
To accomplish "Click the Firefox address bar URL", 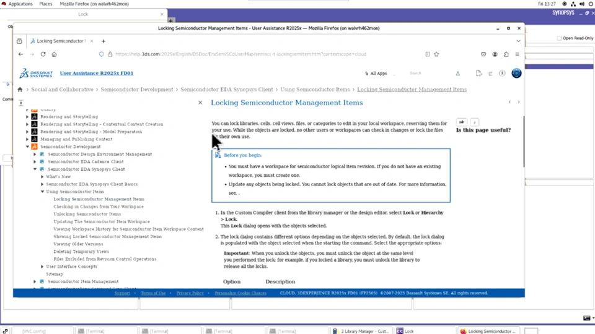I will [240, 54].
